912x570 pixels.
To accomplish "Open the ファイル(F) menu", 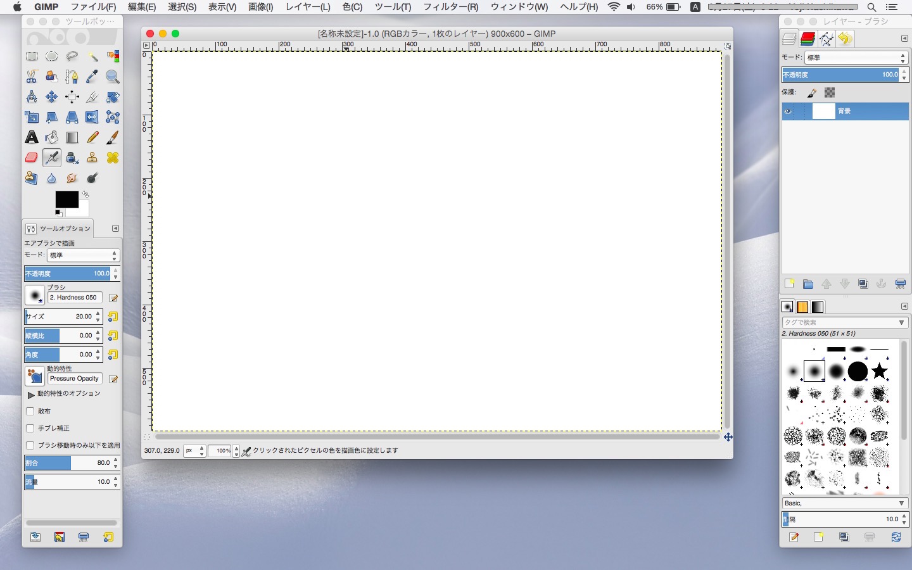I will (x=93, y=7).
